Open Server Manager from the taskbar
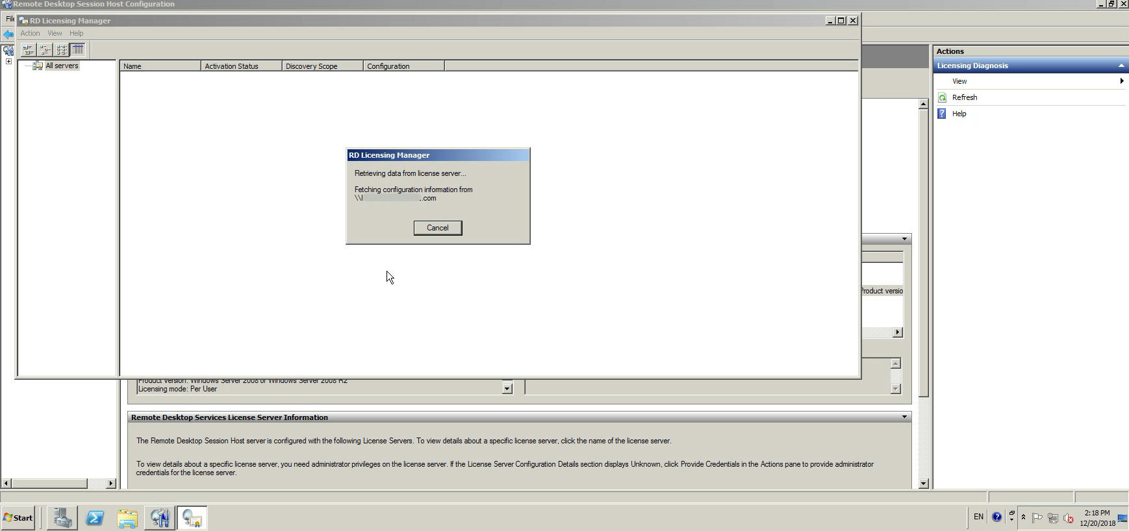The width and height of the screenshot is (1129, 531). (x=62, y=518)
